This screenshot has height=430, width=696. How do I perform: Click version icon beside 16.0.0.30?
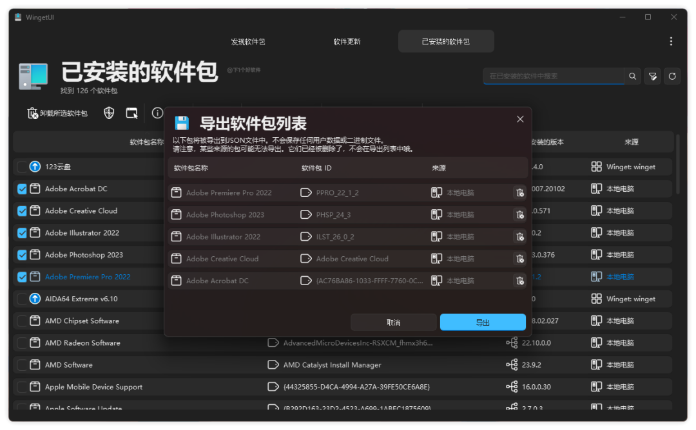coord(512,387)
